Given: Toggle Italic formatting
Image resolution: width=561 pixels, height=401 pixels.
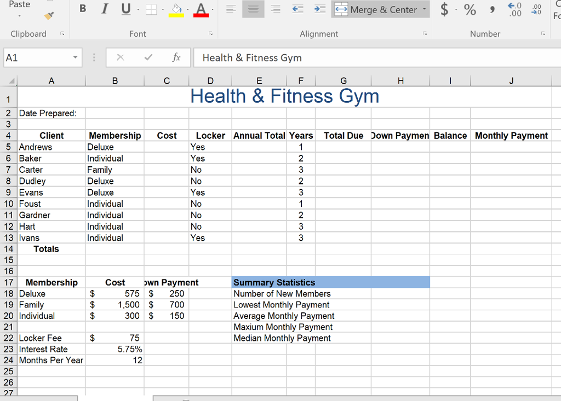Looking at the screenshot, I should (x=105, y=9).
